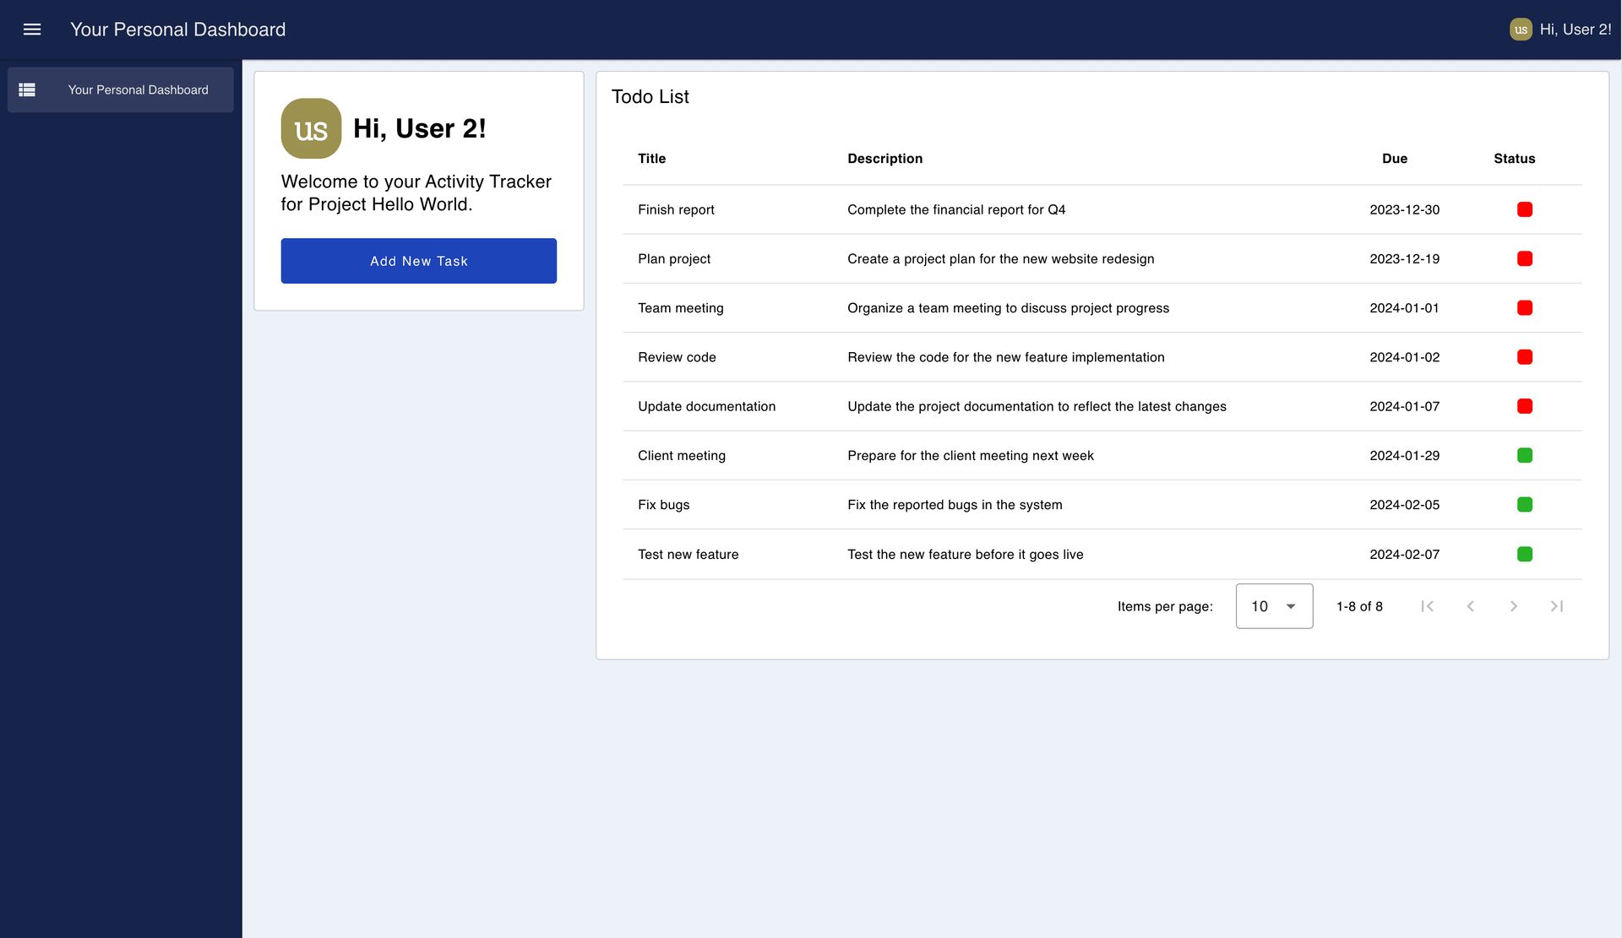Screen dimensions: 1622x938
Task: Toggle the green status dot for Fix bugs
Action: (x=1524, y=504)
